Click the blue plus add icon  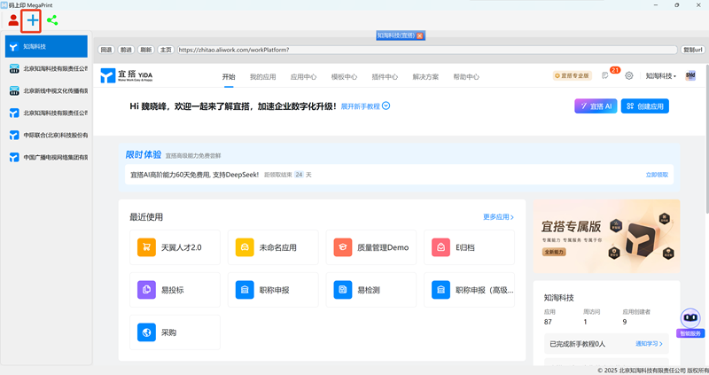32,20
